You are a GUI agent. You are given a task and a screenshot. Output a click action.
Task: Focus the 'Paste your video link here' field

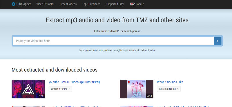click(113, 41)
